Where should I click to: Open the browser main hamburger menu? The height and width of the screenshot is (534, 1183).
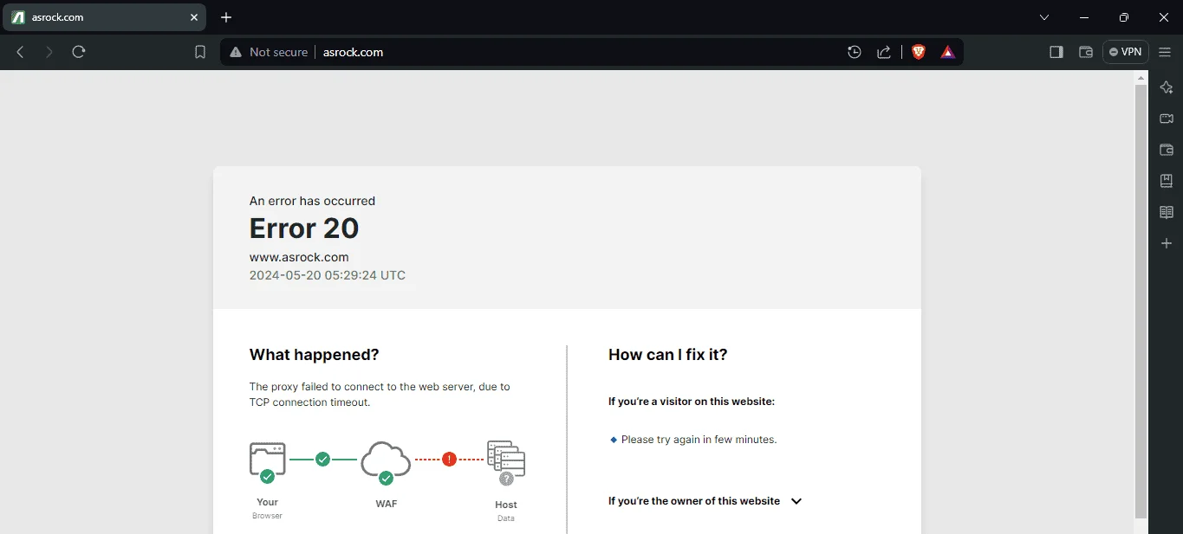(1165, 52)
